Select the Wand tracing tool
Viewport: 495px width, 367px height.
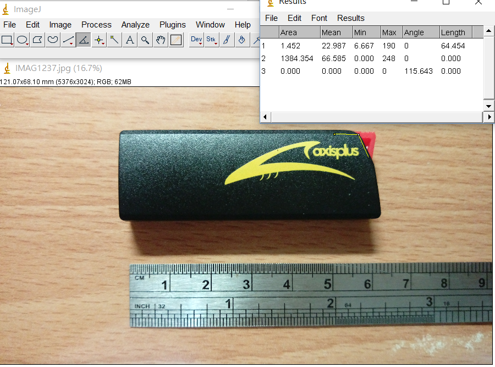pos(114,40)
